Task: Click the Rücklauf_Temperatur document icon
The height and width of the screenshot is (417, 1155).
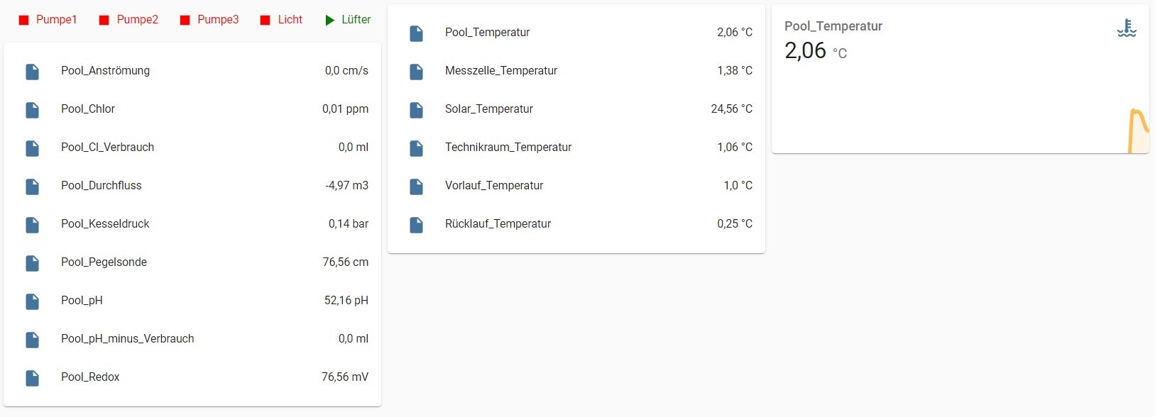Action: click(x=416, y=224)
